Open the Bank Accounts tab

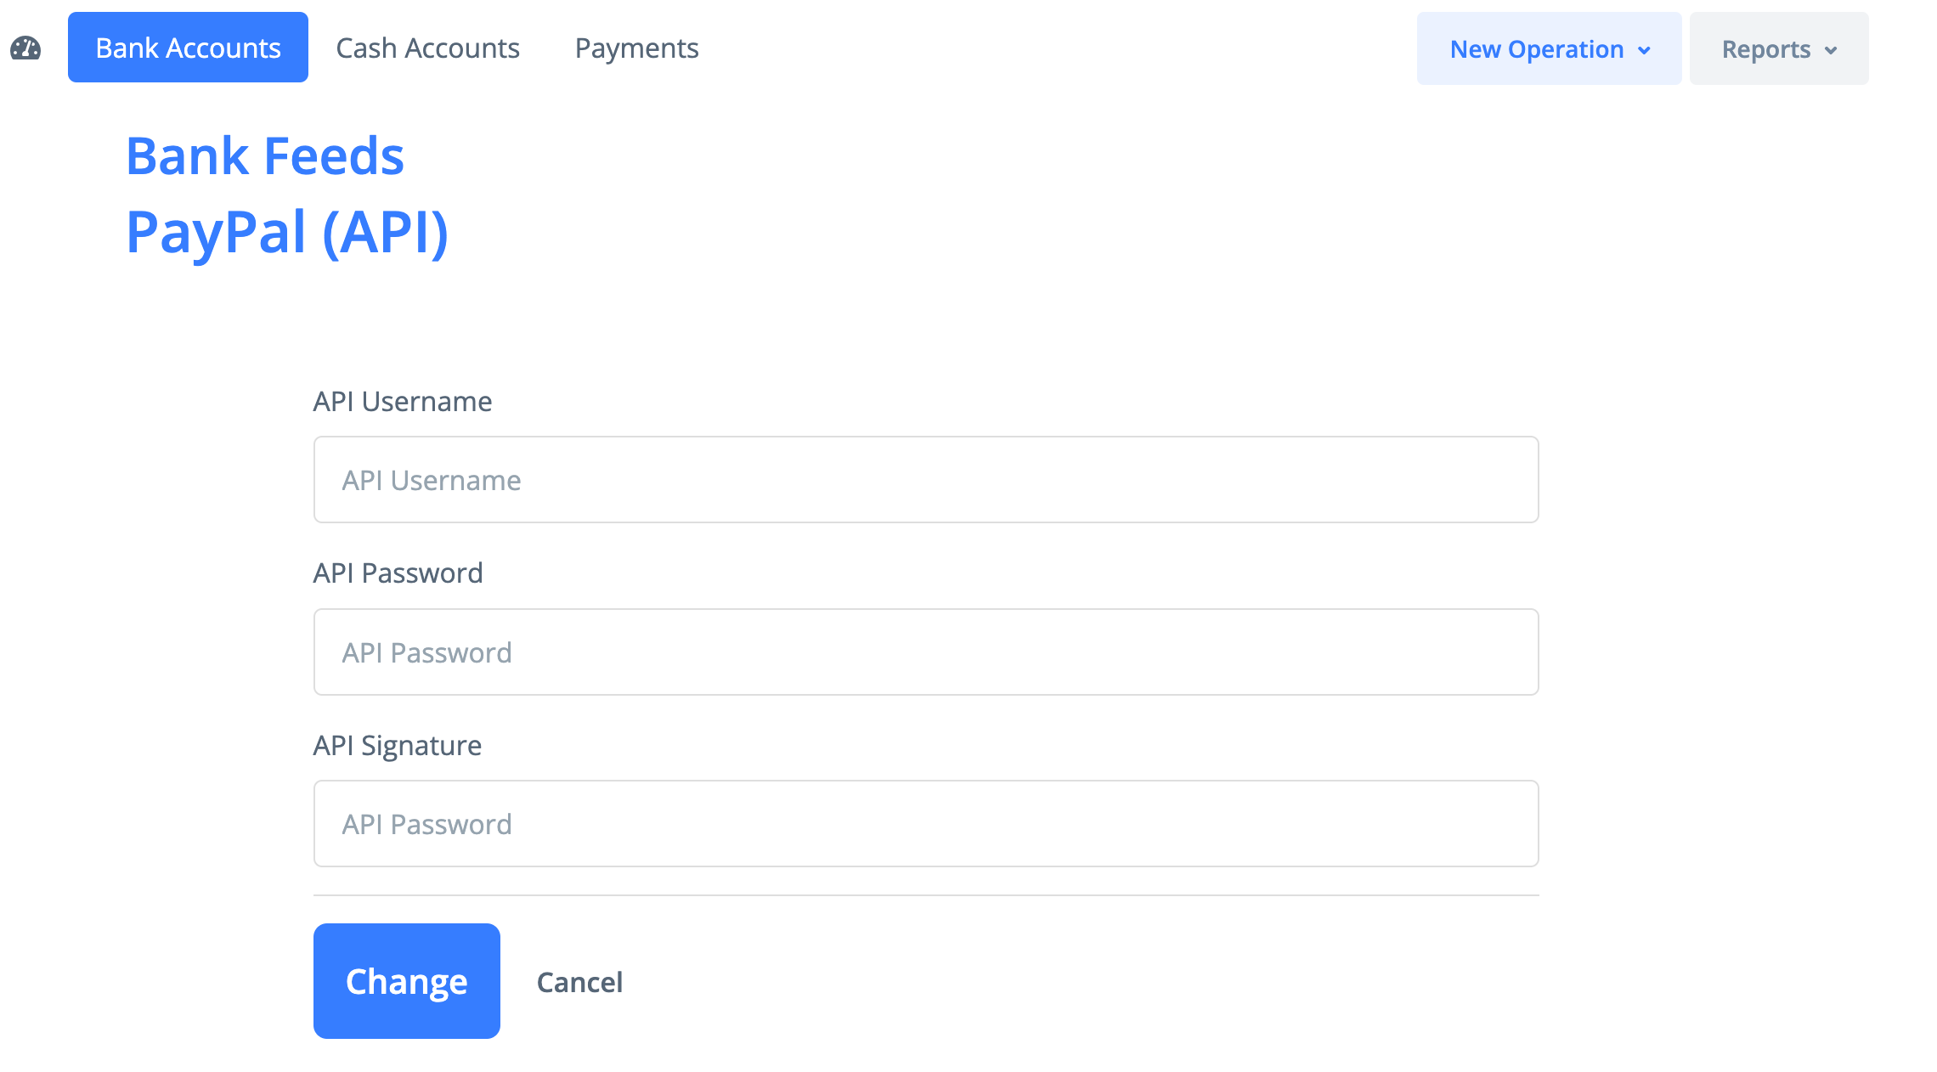188,48
